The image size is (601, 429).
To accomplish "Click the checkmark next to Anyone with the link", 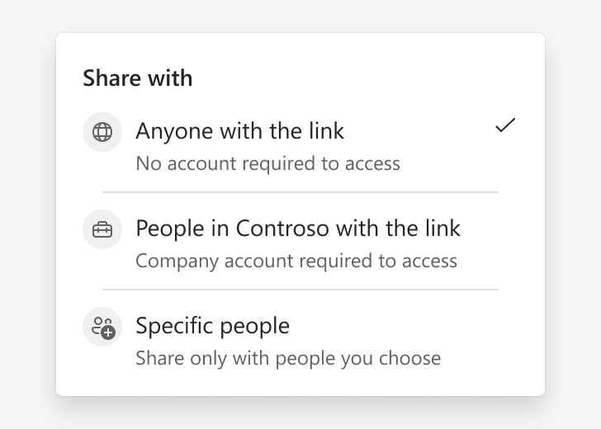I will [505, 125].
